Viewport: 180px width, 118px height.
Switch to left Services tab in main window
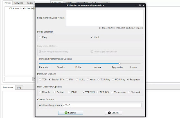point(19,3)
